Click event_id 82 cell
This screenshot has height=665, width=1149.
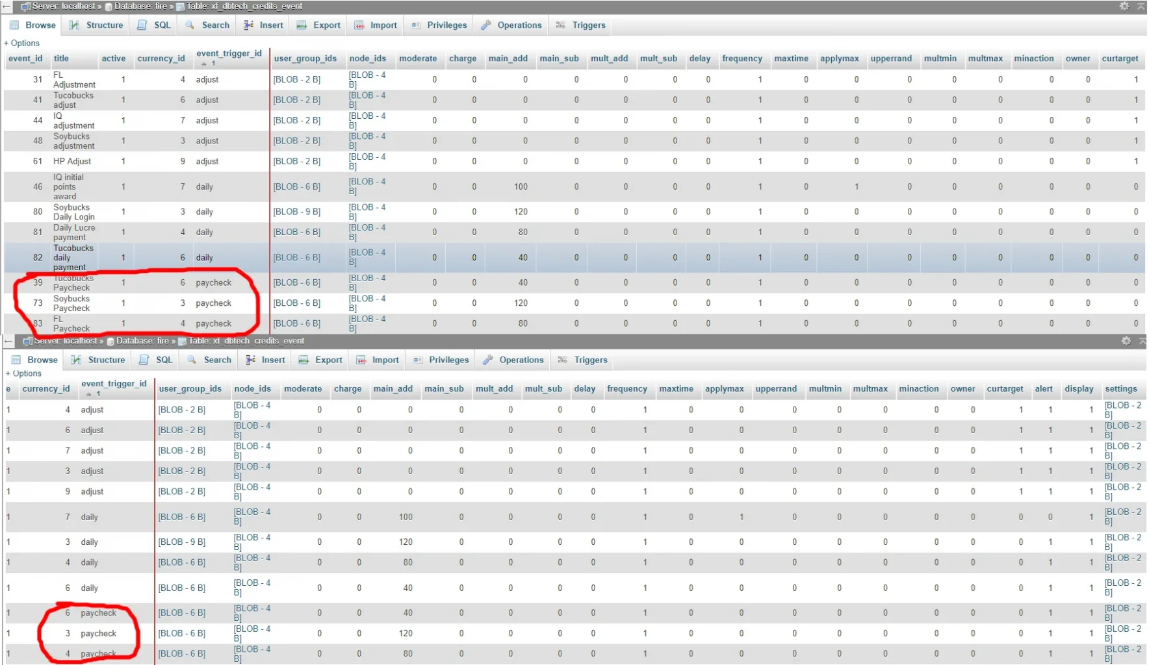[38, 258]
